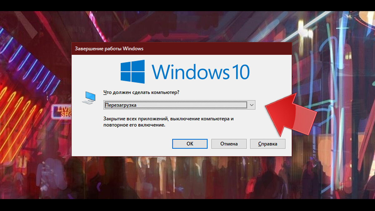Click the 'Что должен сделать компьютер?' label
Screen dimensions: 375x211
(x=141, y=93)
